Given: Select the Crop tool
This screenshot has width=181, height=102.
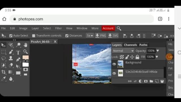Looking at the screenshot, I should click(3, 72).
